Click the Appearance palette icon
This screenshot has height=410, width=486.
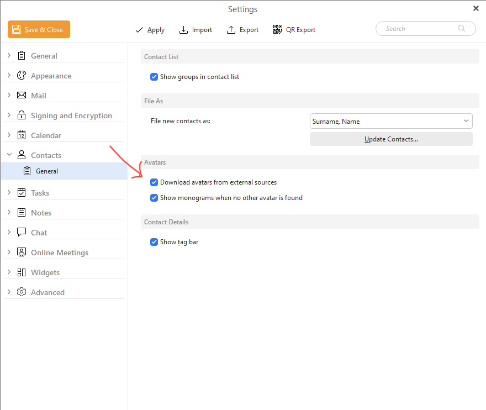click(x=22, y=76)
